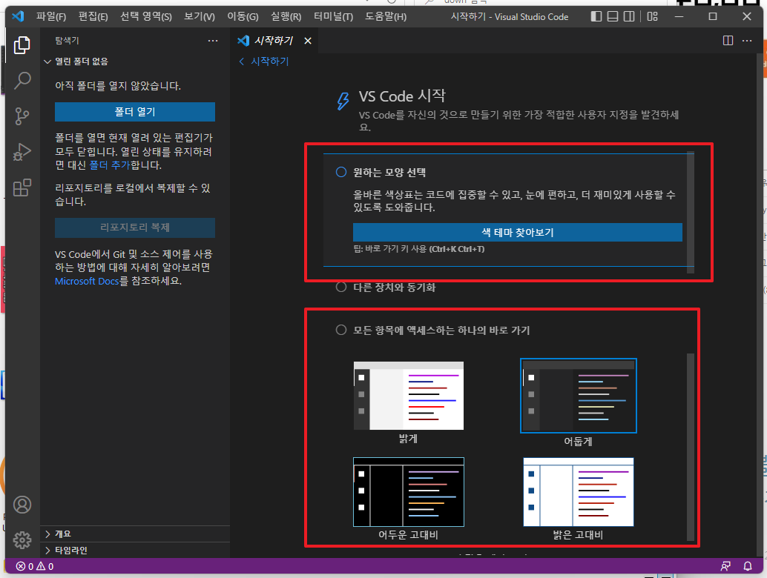The height and width of the screenshot is (578, 767).
Task: Open the Accounts menu icon
Action: point(22,505)
